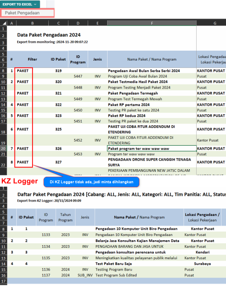The width and height of the screenshot is (226, 289).
Task: Select ID Program cell 5448
Action: pyautogui.click(x=78, y=88)
